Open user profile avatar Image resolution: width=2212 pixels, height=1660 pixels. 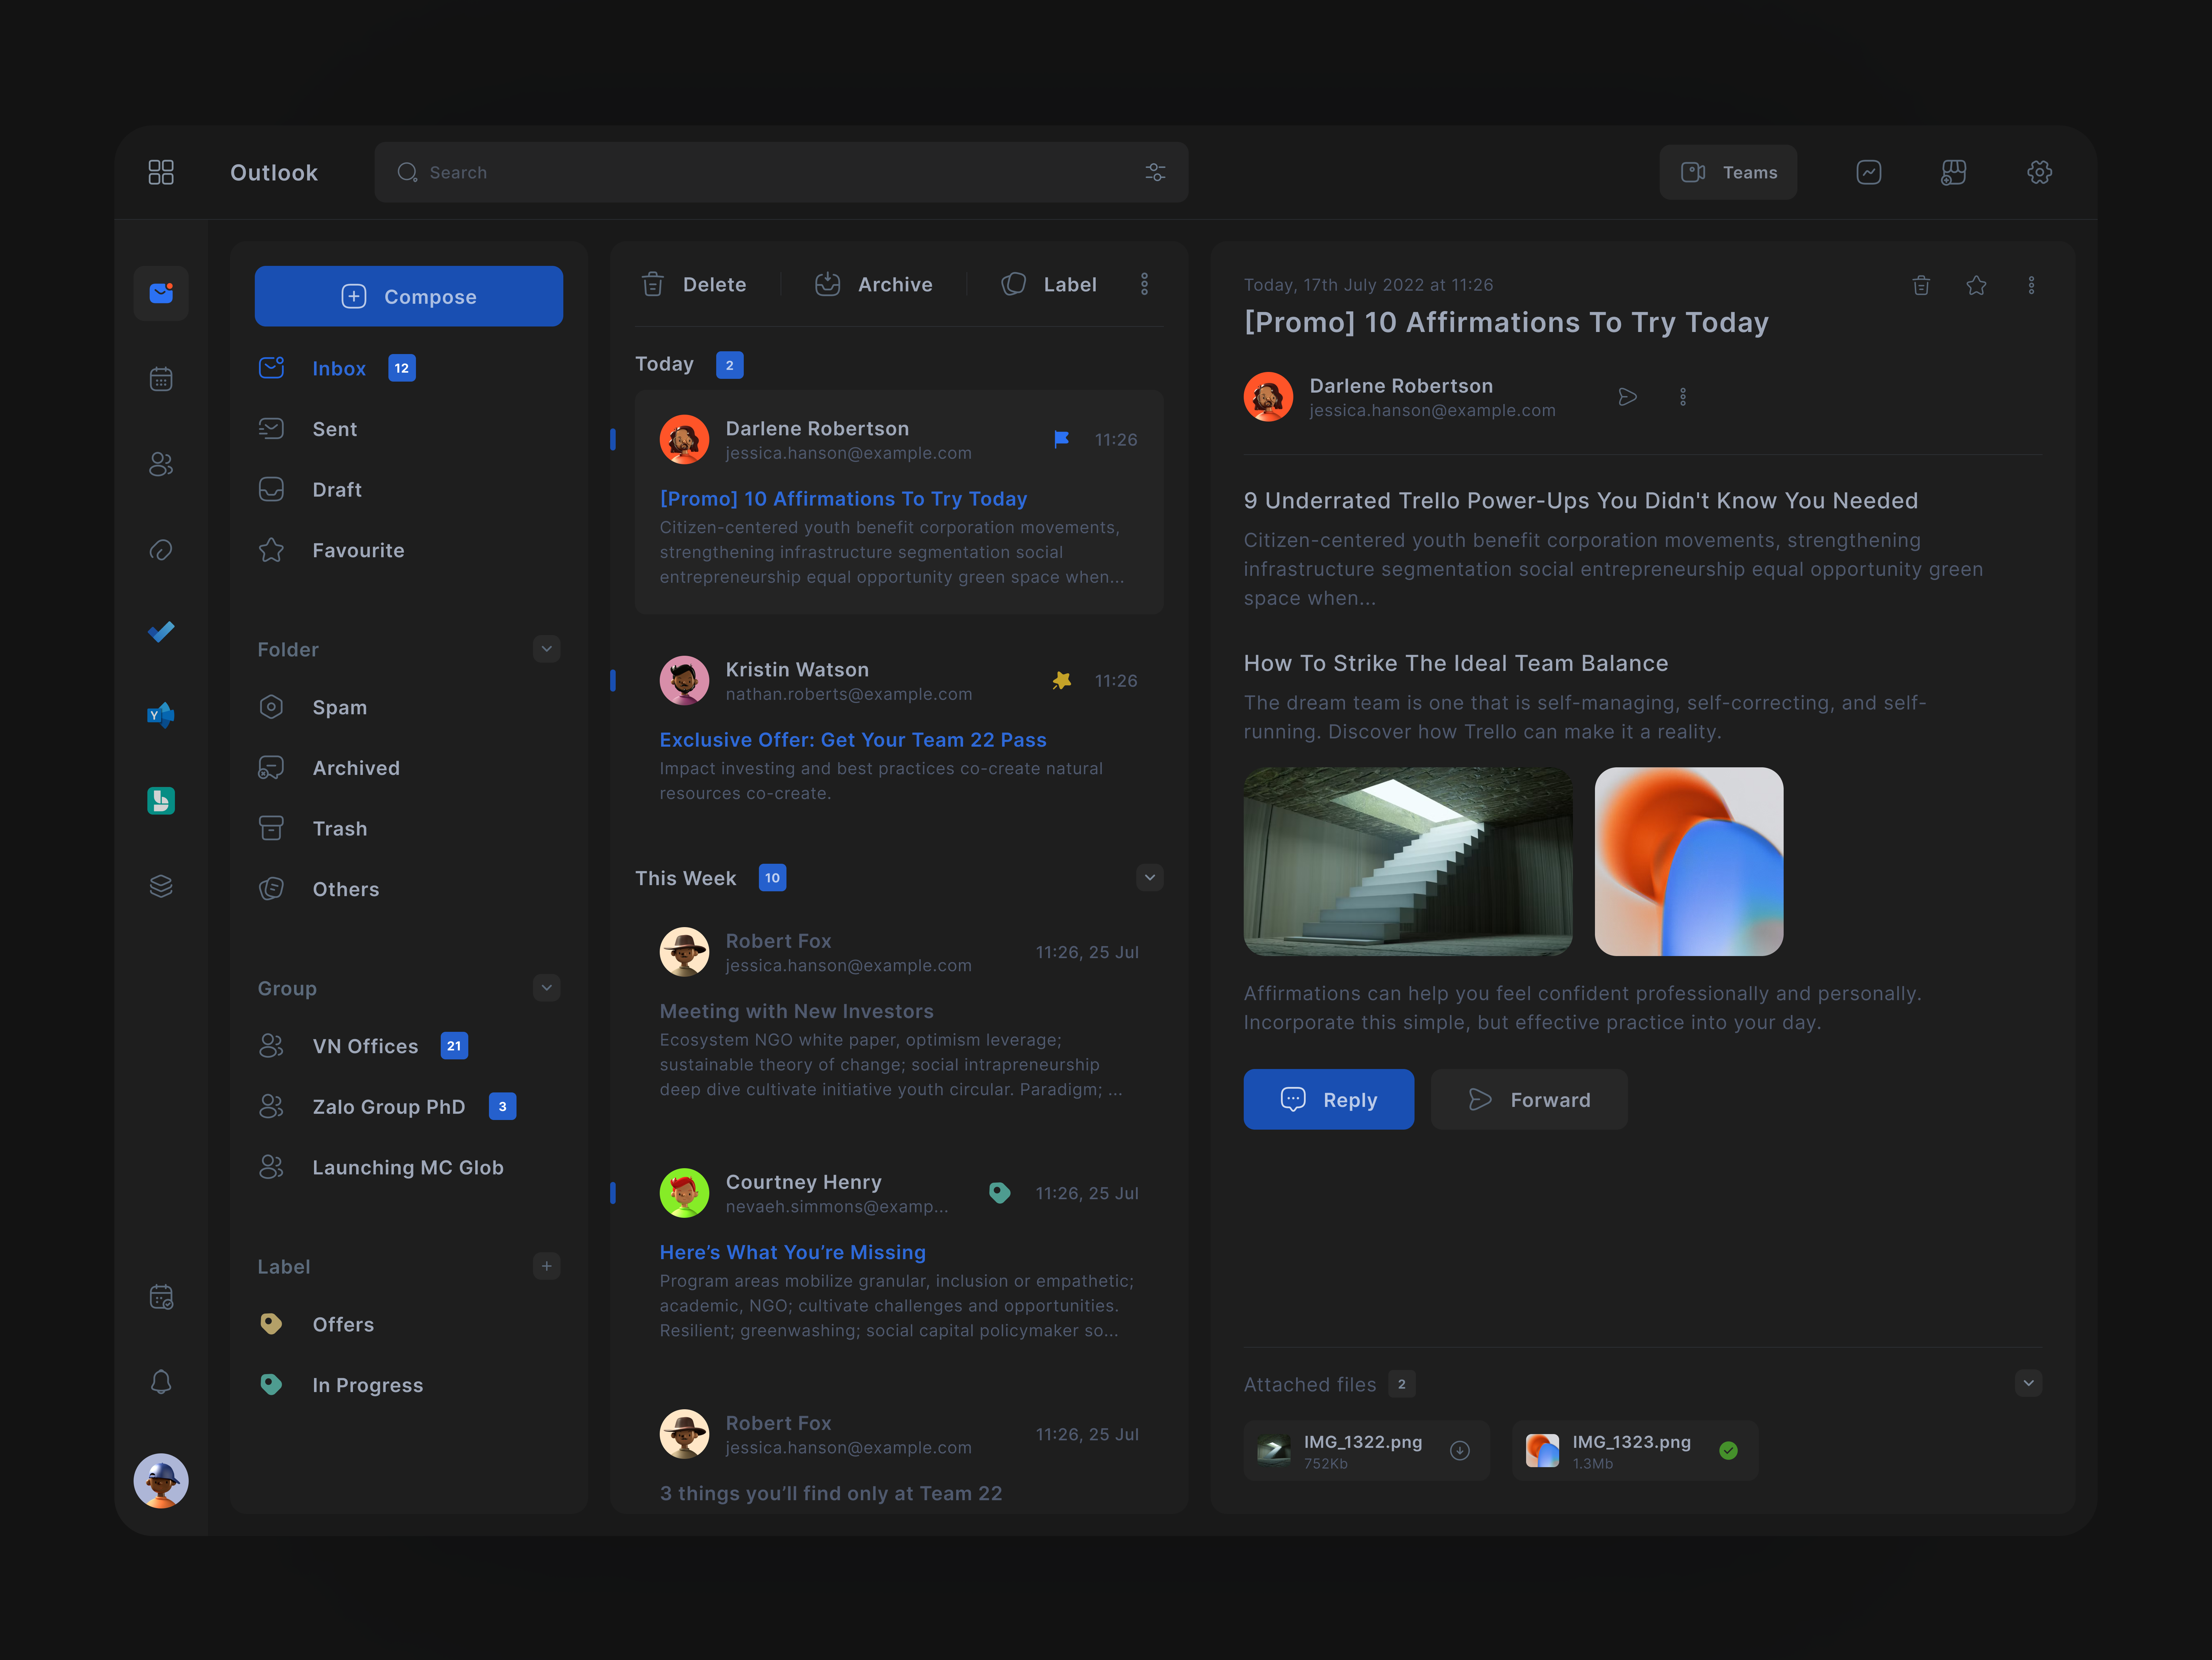(x=161, y=1481)
